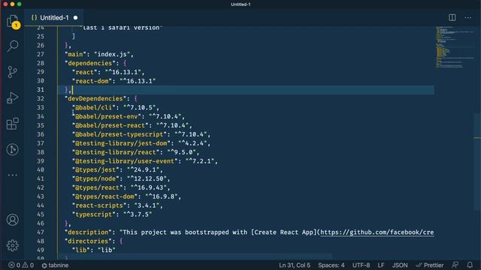481x270 pixels.
Task: Open the feedback icon in status bar
Action: [x=455, y=265]
